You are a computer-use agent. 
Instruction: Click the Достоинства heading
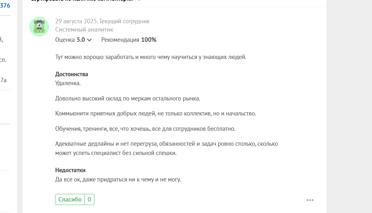(72, 74)
